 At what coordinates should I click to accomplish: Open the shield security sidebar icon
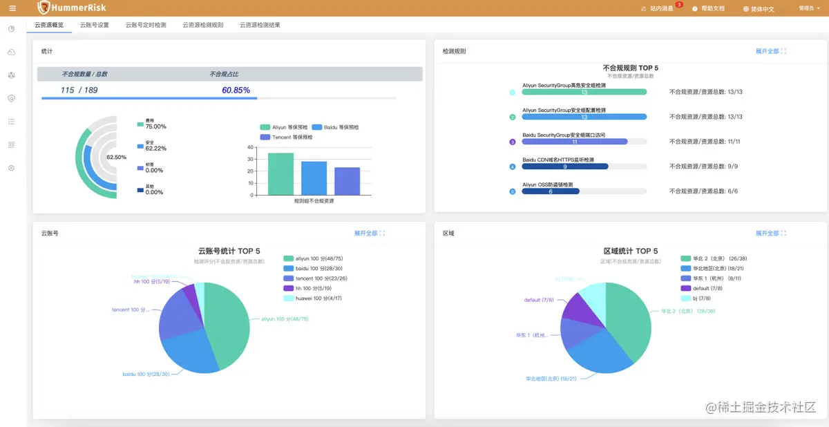[12, 98]
